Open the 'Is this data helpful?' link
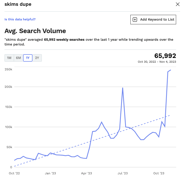 [x=20, y=19]
